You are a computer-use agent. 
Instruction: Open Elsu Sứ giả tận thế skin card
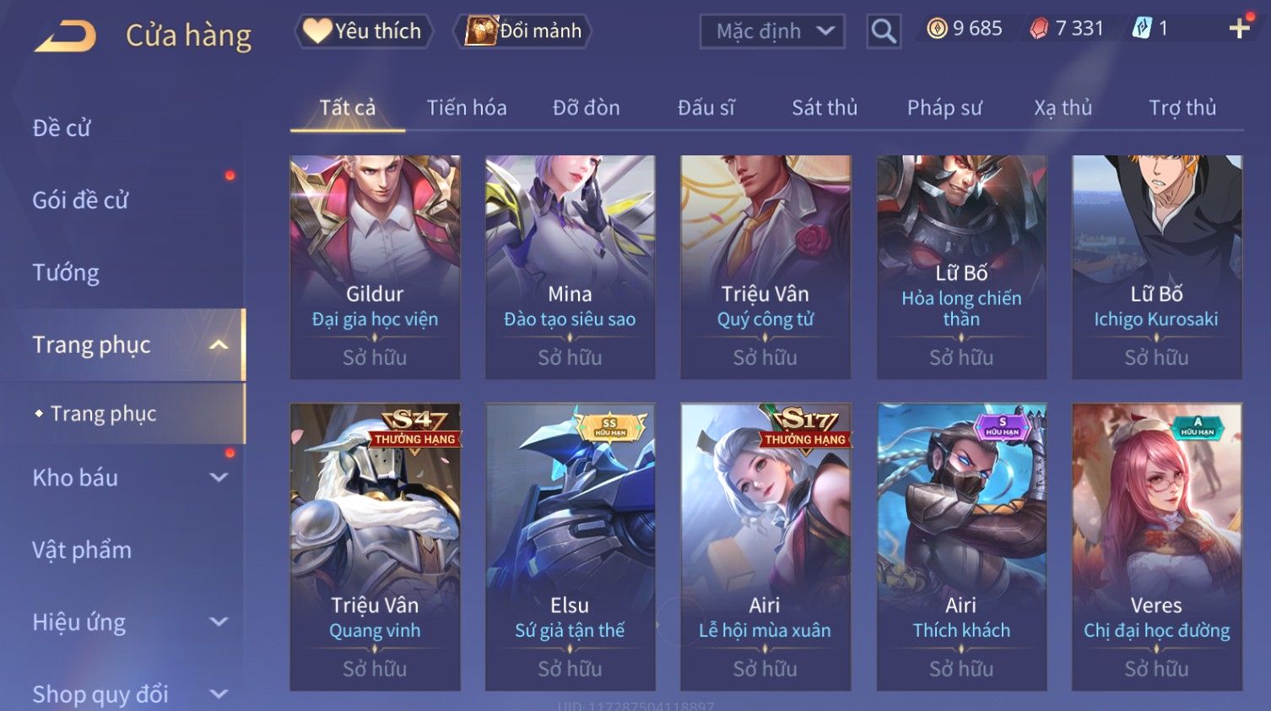(570, 547)
